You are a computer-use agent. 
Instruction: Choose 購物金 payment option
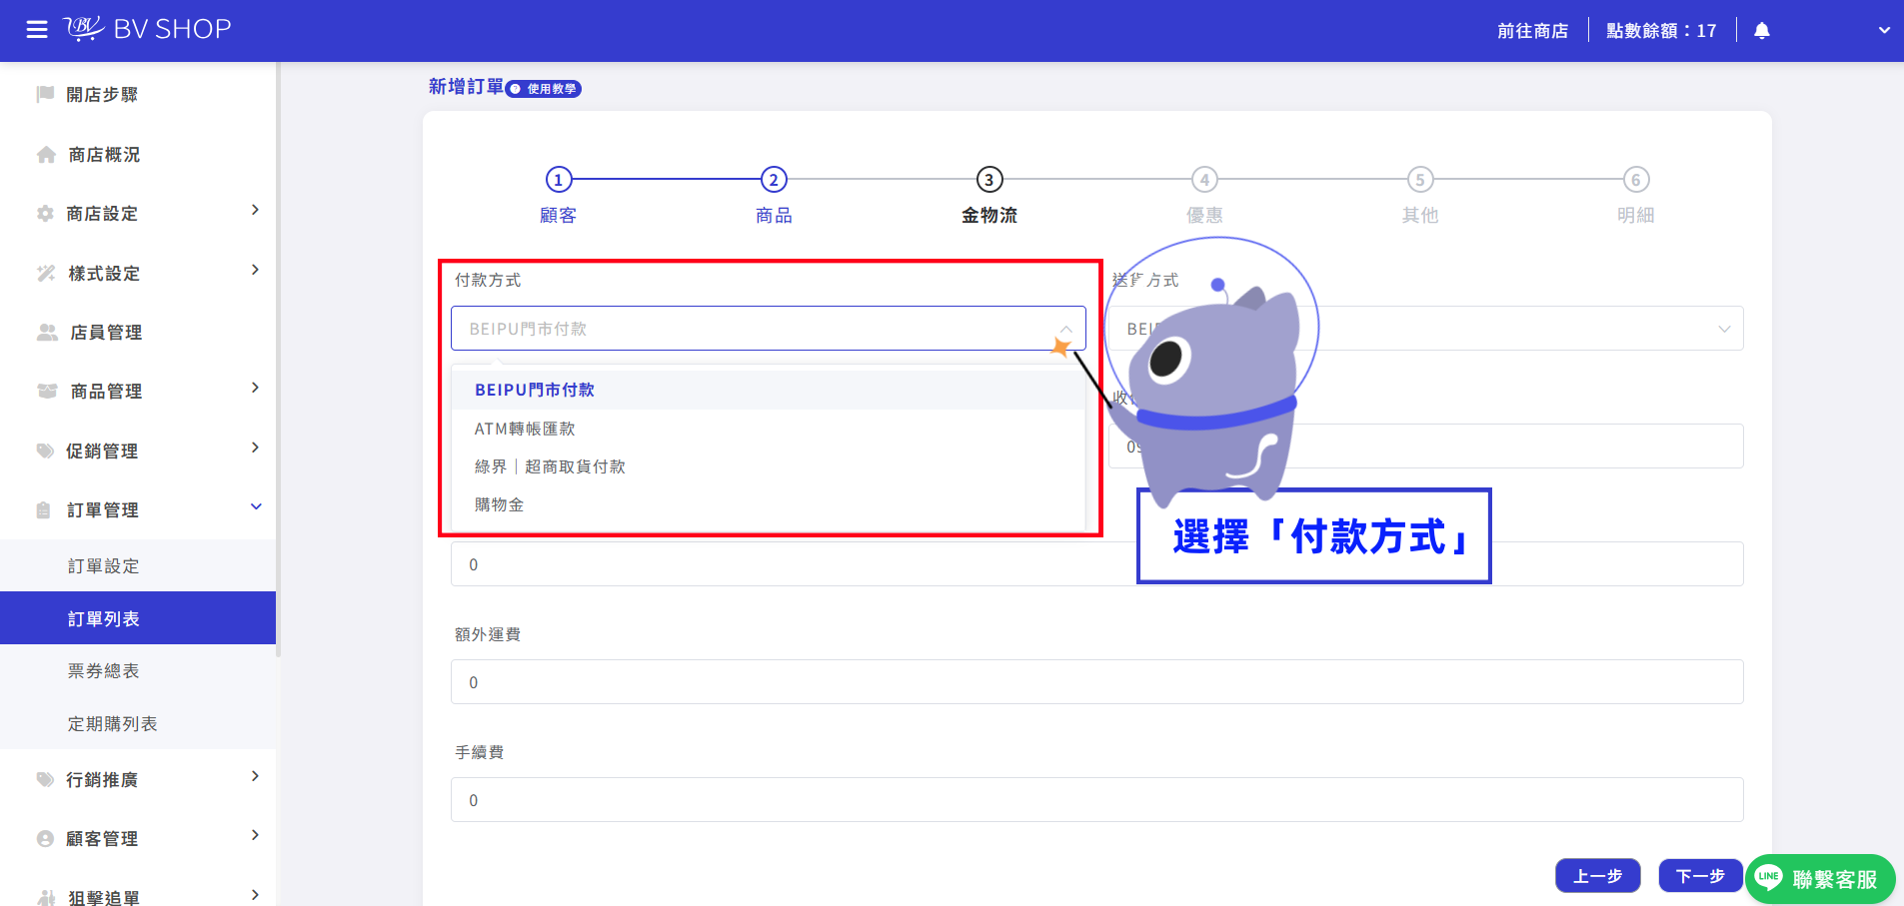769,504
